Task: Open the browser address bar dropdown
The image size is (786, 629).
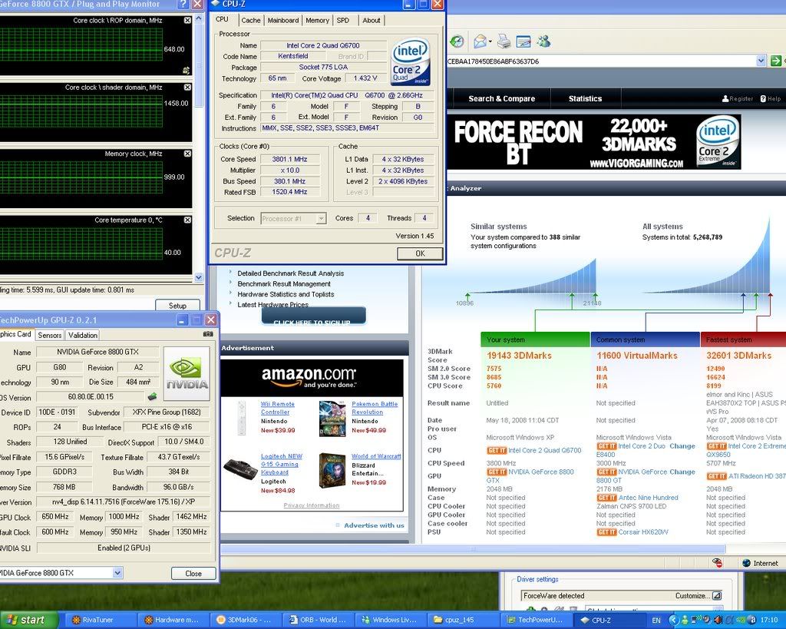Action: [761, 61]
